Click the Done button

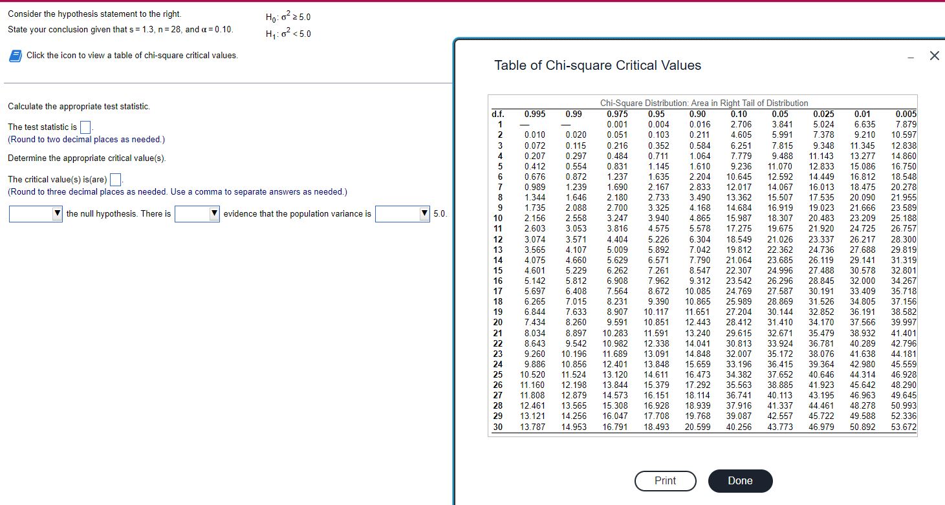coord(740,481)
